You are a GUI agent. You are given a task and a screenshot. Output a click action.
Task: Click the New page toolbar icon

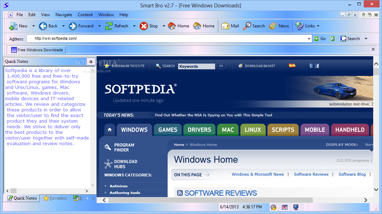coord(13,26)
